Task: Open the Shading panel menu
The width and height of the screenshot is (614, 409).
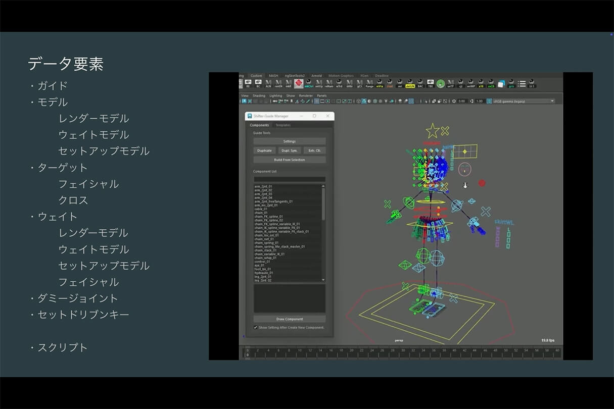Action: click(259, 95)
